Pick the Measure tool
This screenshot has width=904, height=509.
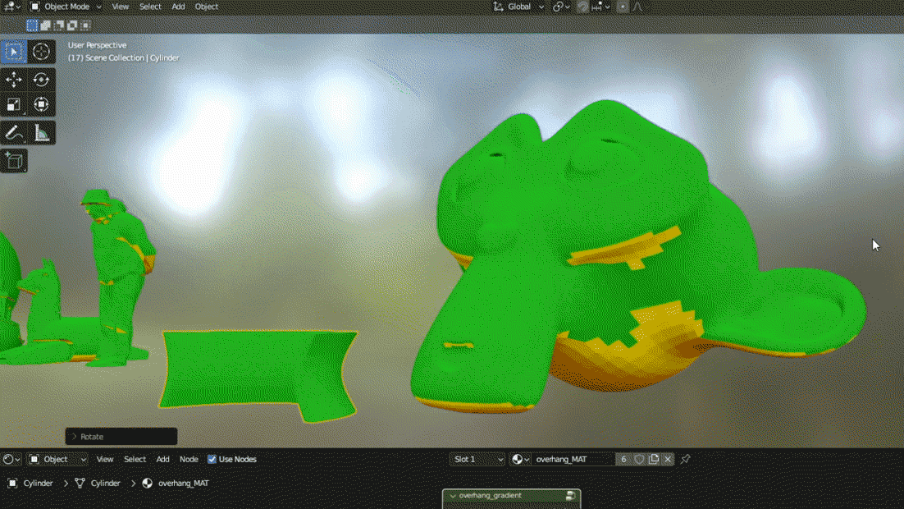[x=41, y=133]
